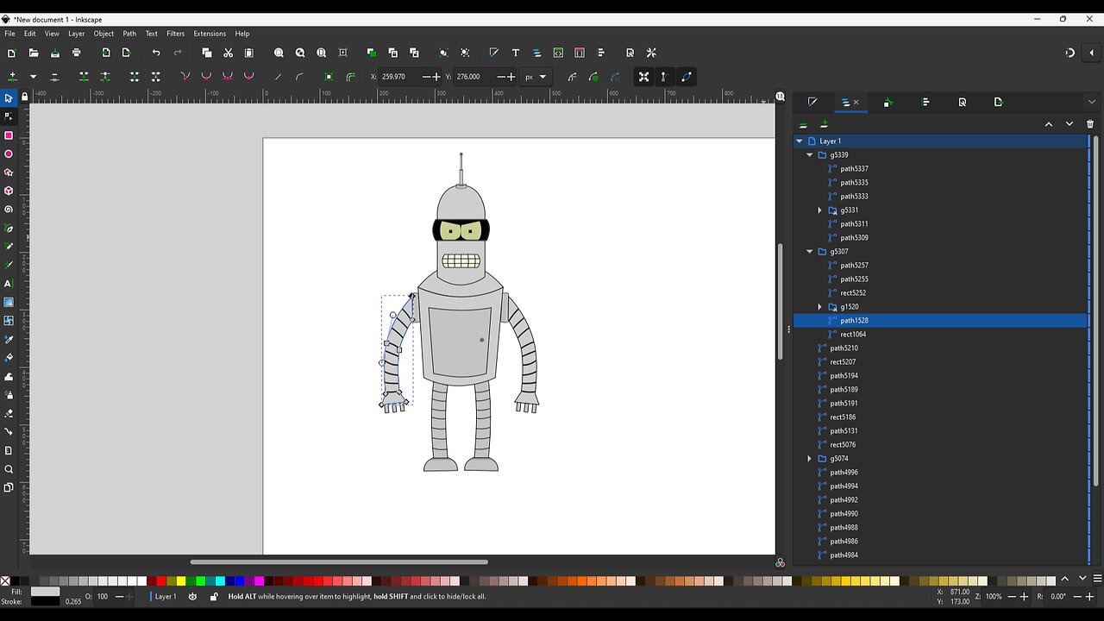1104x621 pixels.
Task: Open the Fill and Stroke panel tab
Action: [812, 103]
